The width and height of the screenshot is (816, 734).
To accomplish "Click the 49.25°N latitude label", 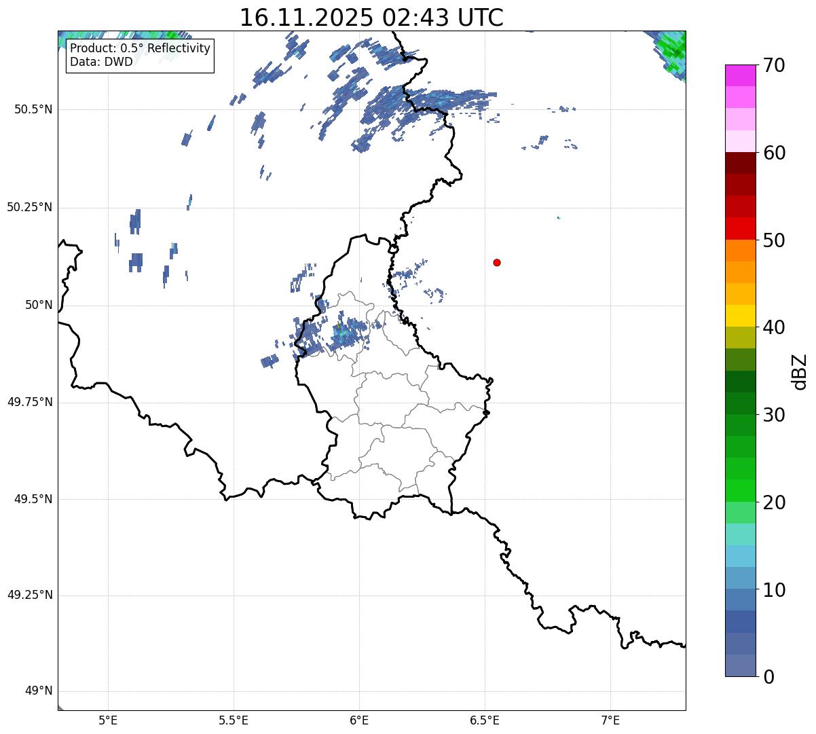I will (x=29, y=595).
